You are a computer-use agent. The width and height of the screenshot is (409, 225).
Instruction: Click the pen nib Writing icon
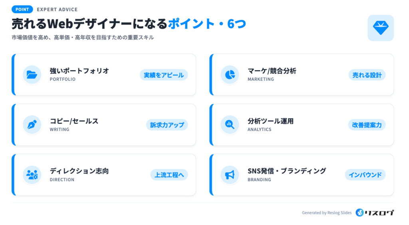click(32, 125)
